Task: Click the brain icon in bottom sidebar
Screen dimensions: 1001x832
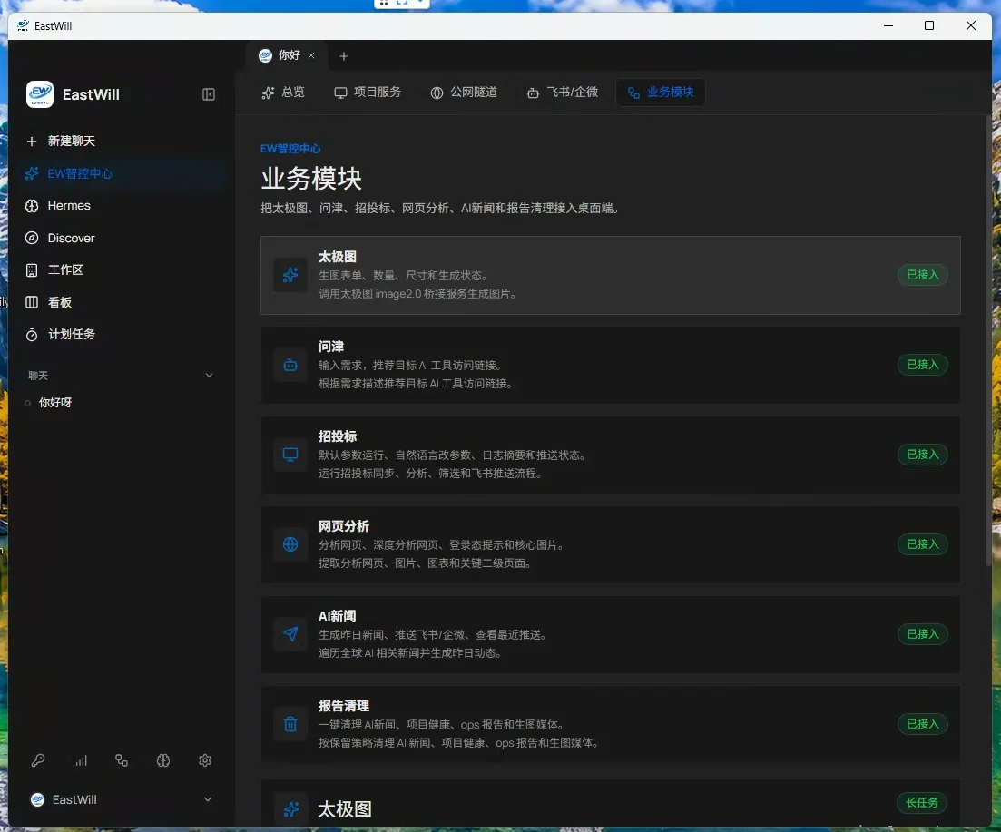Action: tap(163, 760)
